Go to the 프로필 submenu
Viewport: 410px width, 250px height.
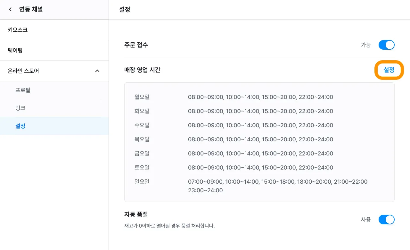(x=23, y=90)
